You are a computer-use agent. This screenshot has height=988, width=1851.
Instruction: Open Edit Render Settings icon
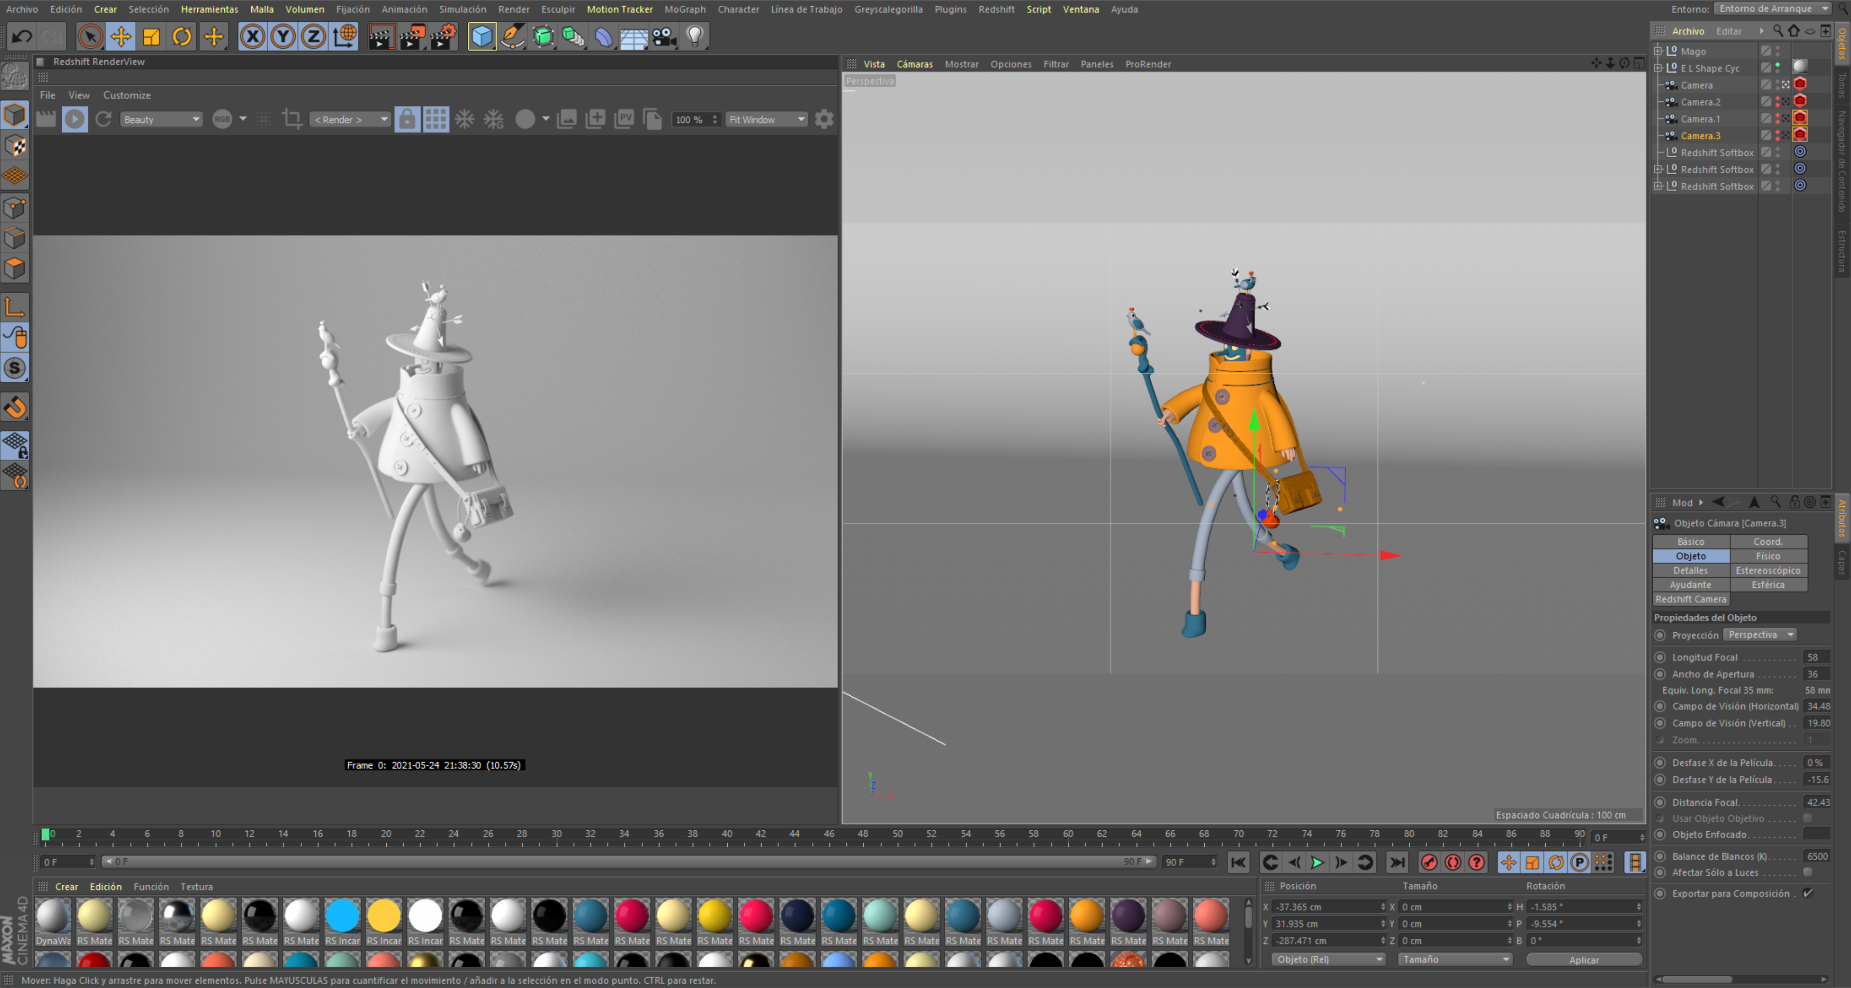click(x=443, y=36)
